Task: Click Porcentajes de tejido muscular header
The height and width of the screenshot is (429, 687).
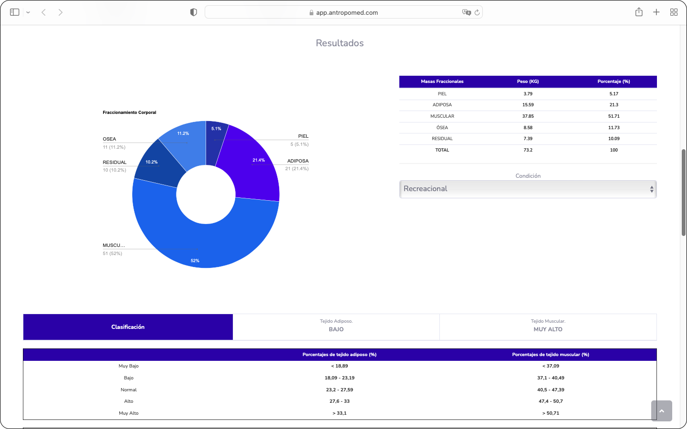Action: [551, 355]
